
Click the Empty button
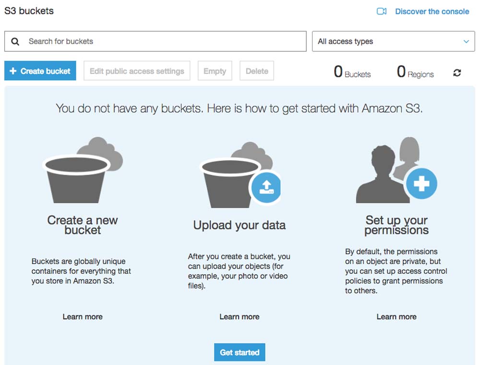click(x=215, y=71)
